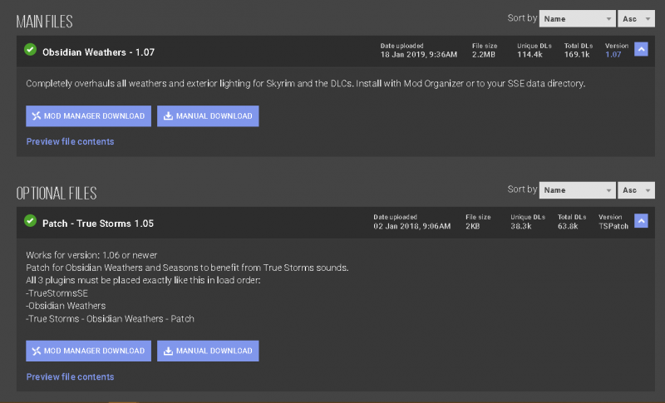Click the date 02 Jan 2018, 9:06AM

pyautogui.click(x=411, y=226)
